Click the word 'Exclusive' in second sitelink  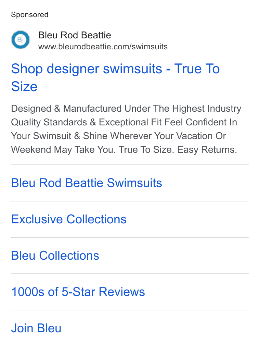tap(37, 219)
